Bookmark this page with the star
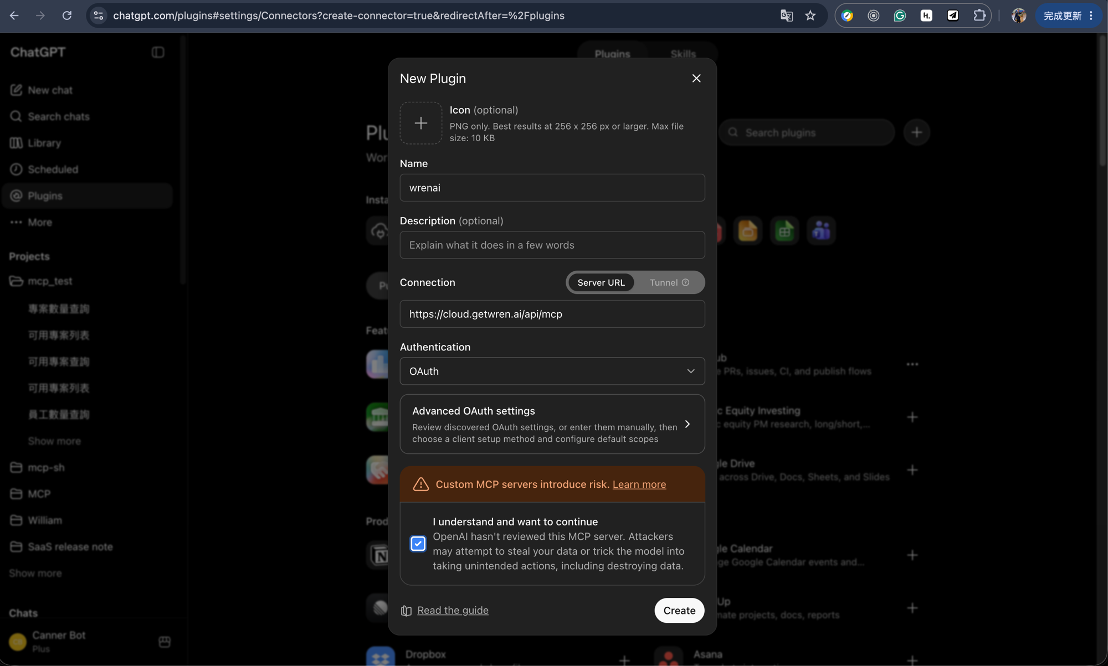This screenshot has width=1108, height=666. (x=811, y=16)
